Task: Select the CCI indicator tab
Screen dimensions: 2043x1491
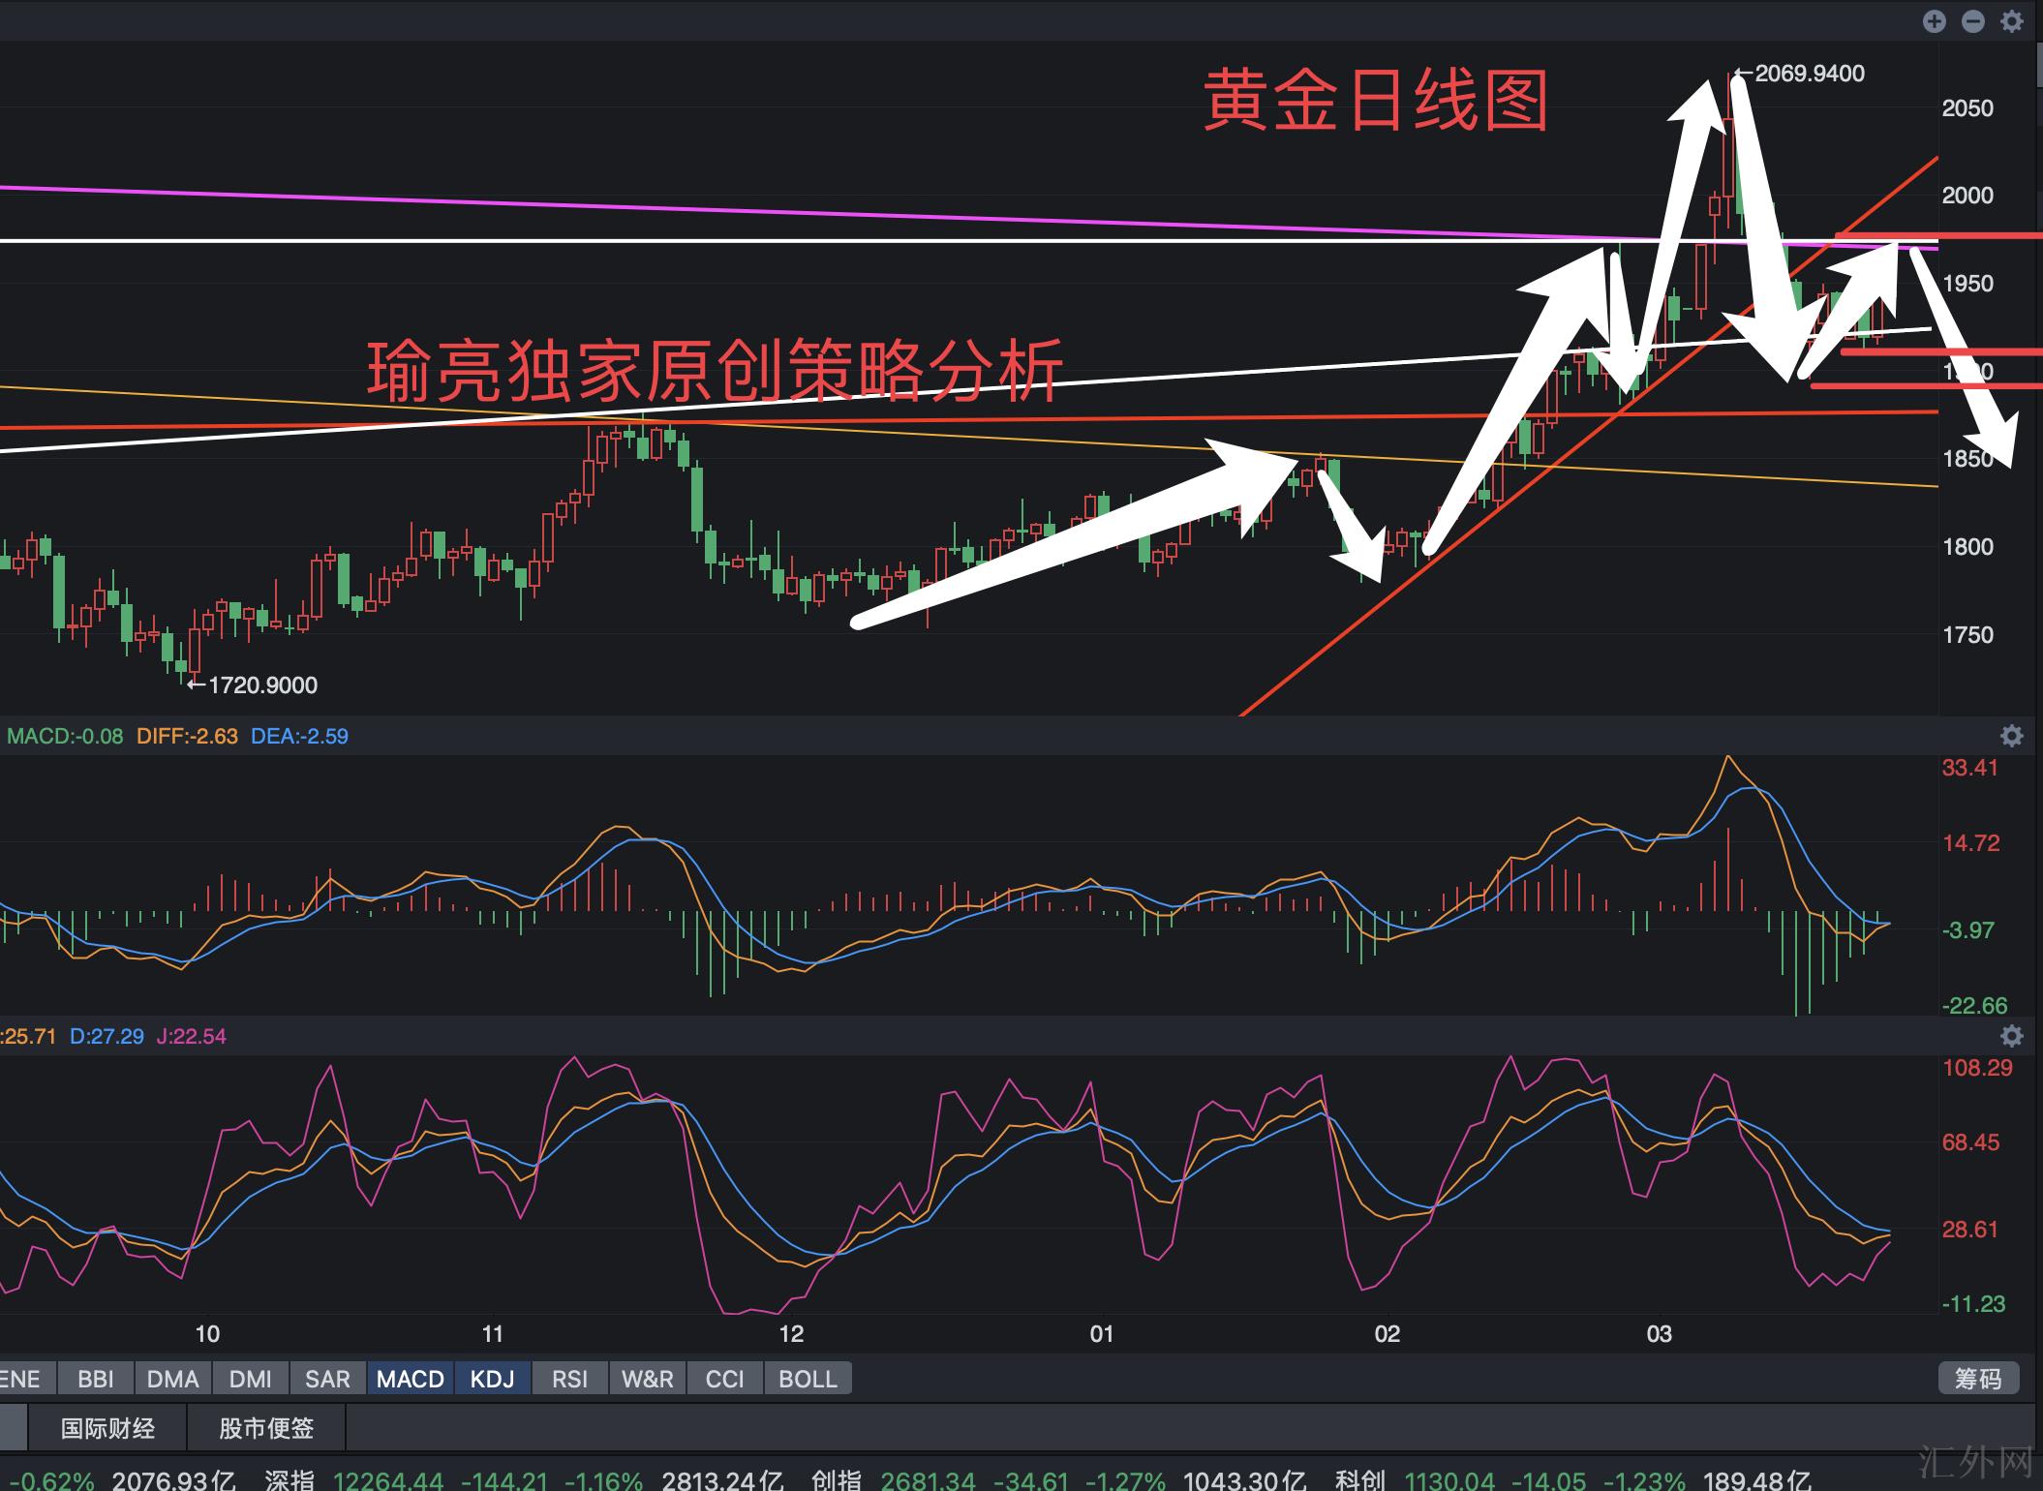Action: pos(724,1379)
